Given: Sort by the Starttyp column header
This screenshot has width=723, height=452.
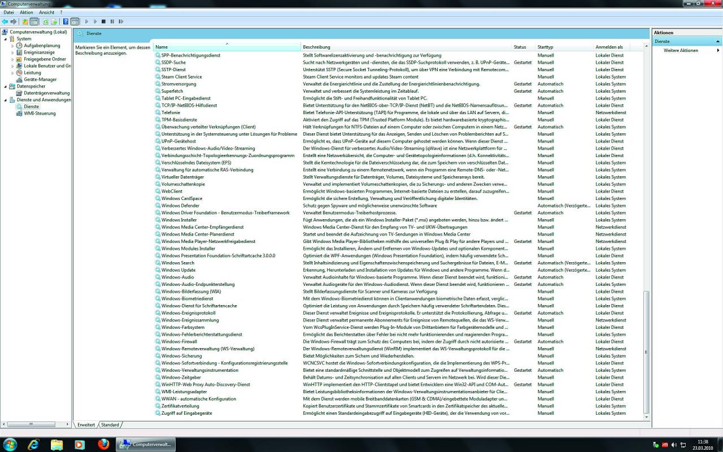Looking at the screenshot, I should 564,47.
